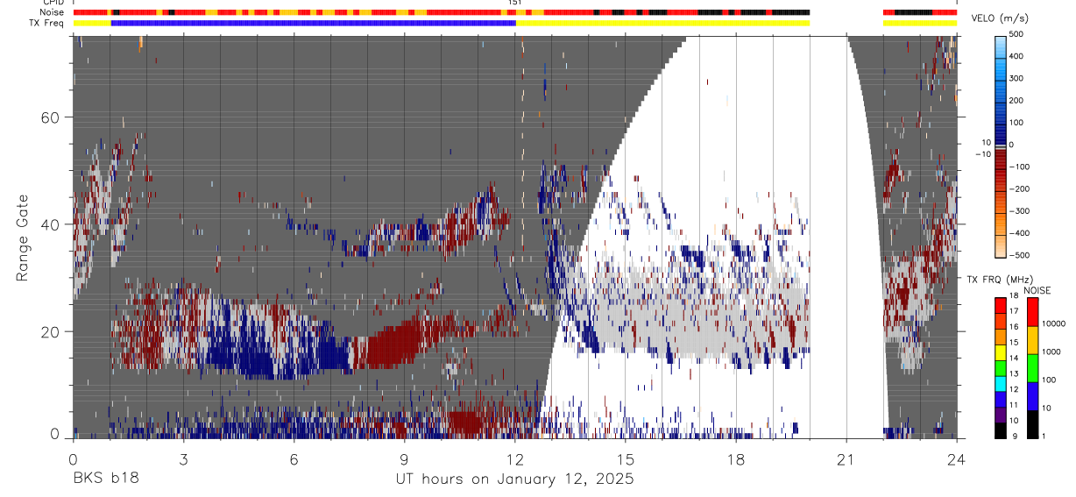Click the x-axis tick label 21

(846, 458)
